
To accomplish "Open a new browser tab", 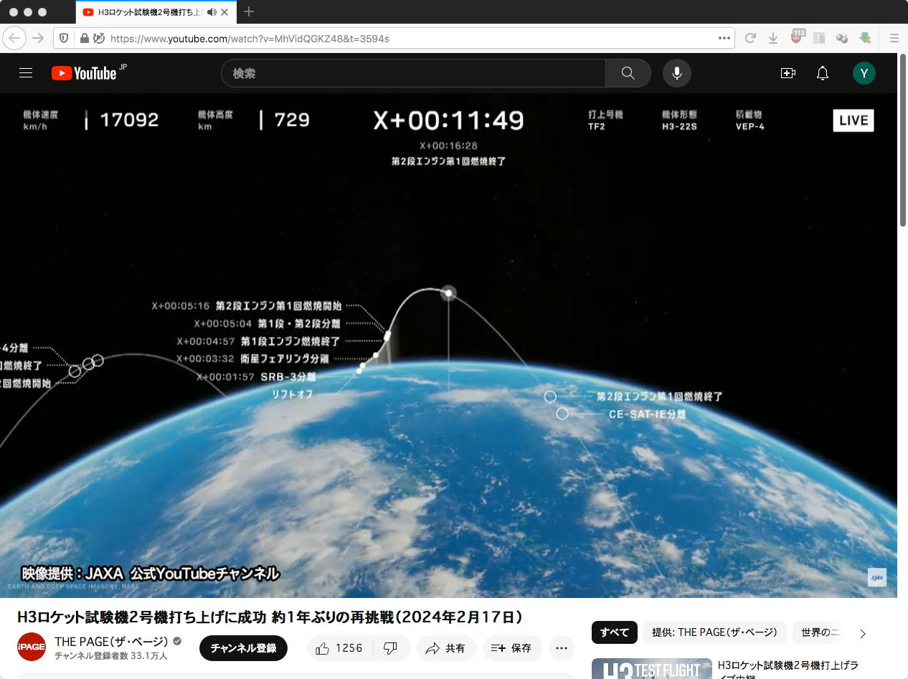I will (249, 11).
